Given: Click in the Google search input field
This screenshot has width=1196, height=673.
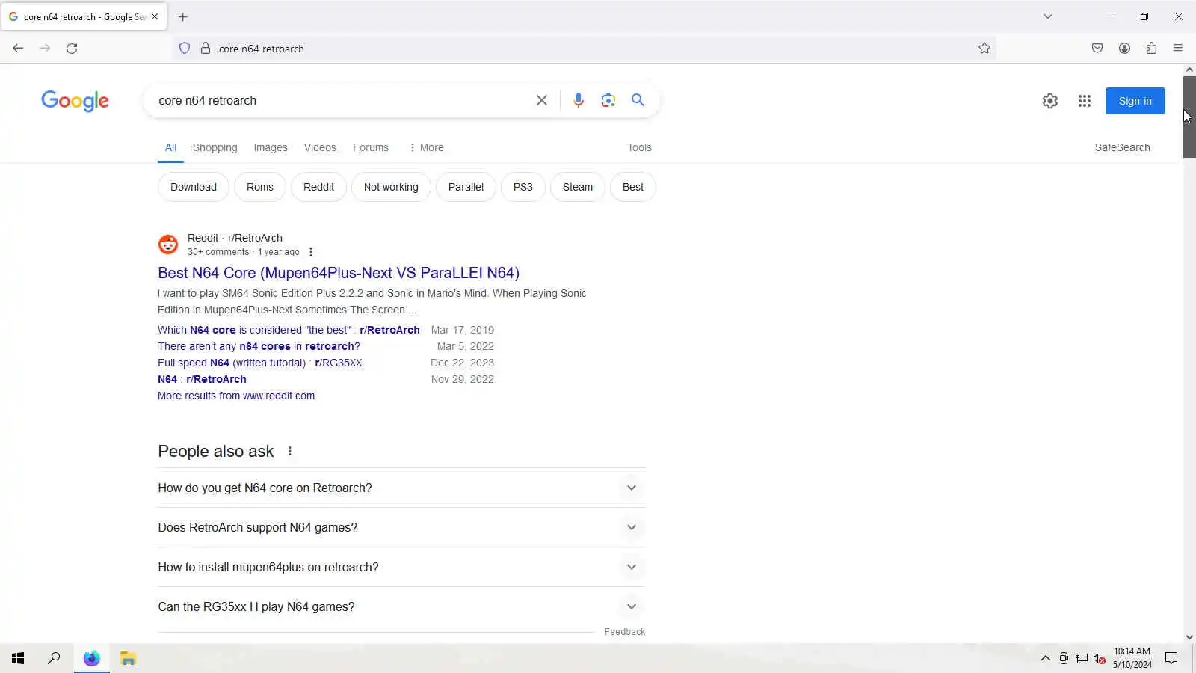Looking at the screenshot, I should tap(340, 100).
